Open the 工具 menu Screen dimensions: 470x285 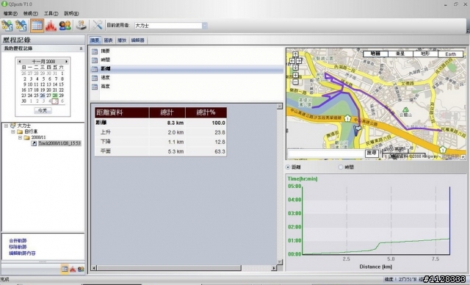click(51, 13)
